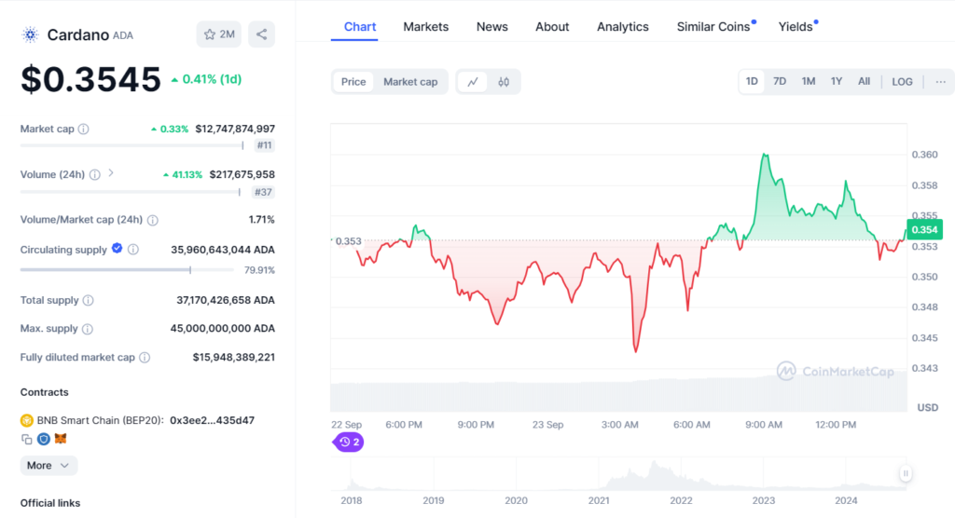This screenshot has height=518, width=955.
Task: Select the Market cap chart toggle
Action: pyautogui.click(x=410, y=82)
